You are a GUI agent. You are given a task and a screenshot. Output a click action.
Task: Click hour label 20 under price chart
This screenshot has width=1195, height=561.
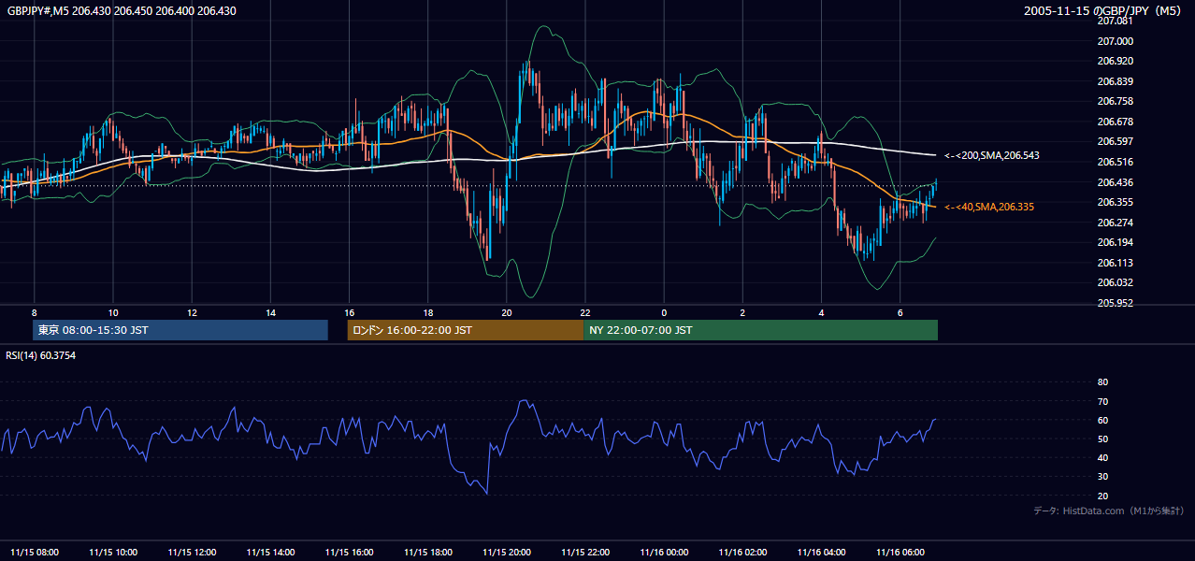coord(506,312)
